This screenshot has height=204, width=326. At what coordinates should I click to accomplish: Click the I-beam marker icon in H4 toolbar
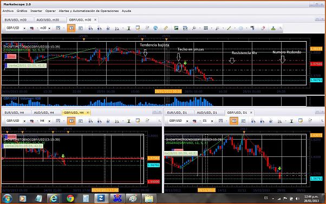pos(129,121)
